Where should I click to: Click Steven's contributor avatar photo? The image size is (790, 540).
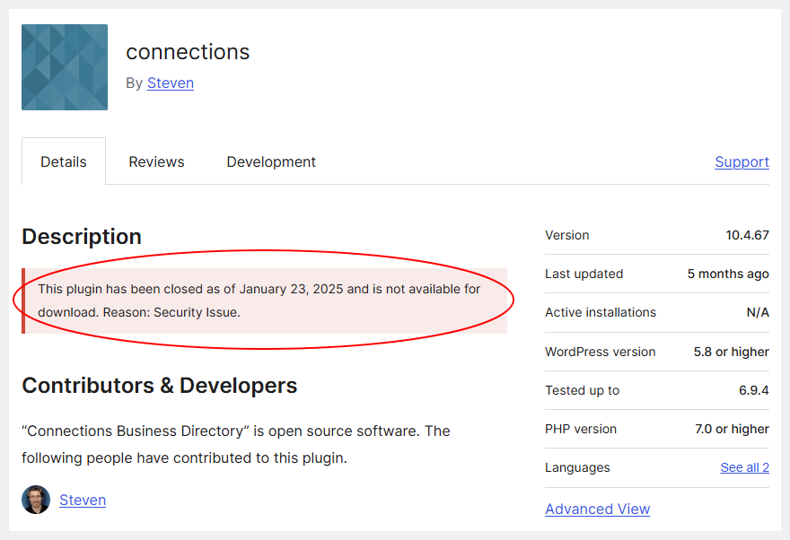36,500
